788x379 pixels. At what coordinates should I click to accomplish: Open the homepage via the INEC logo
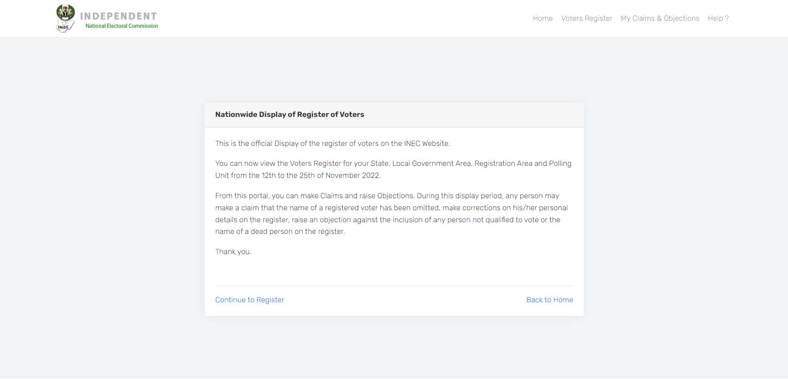tap(65, 18)
